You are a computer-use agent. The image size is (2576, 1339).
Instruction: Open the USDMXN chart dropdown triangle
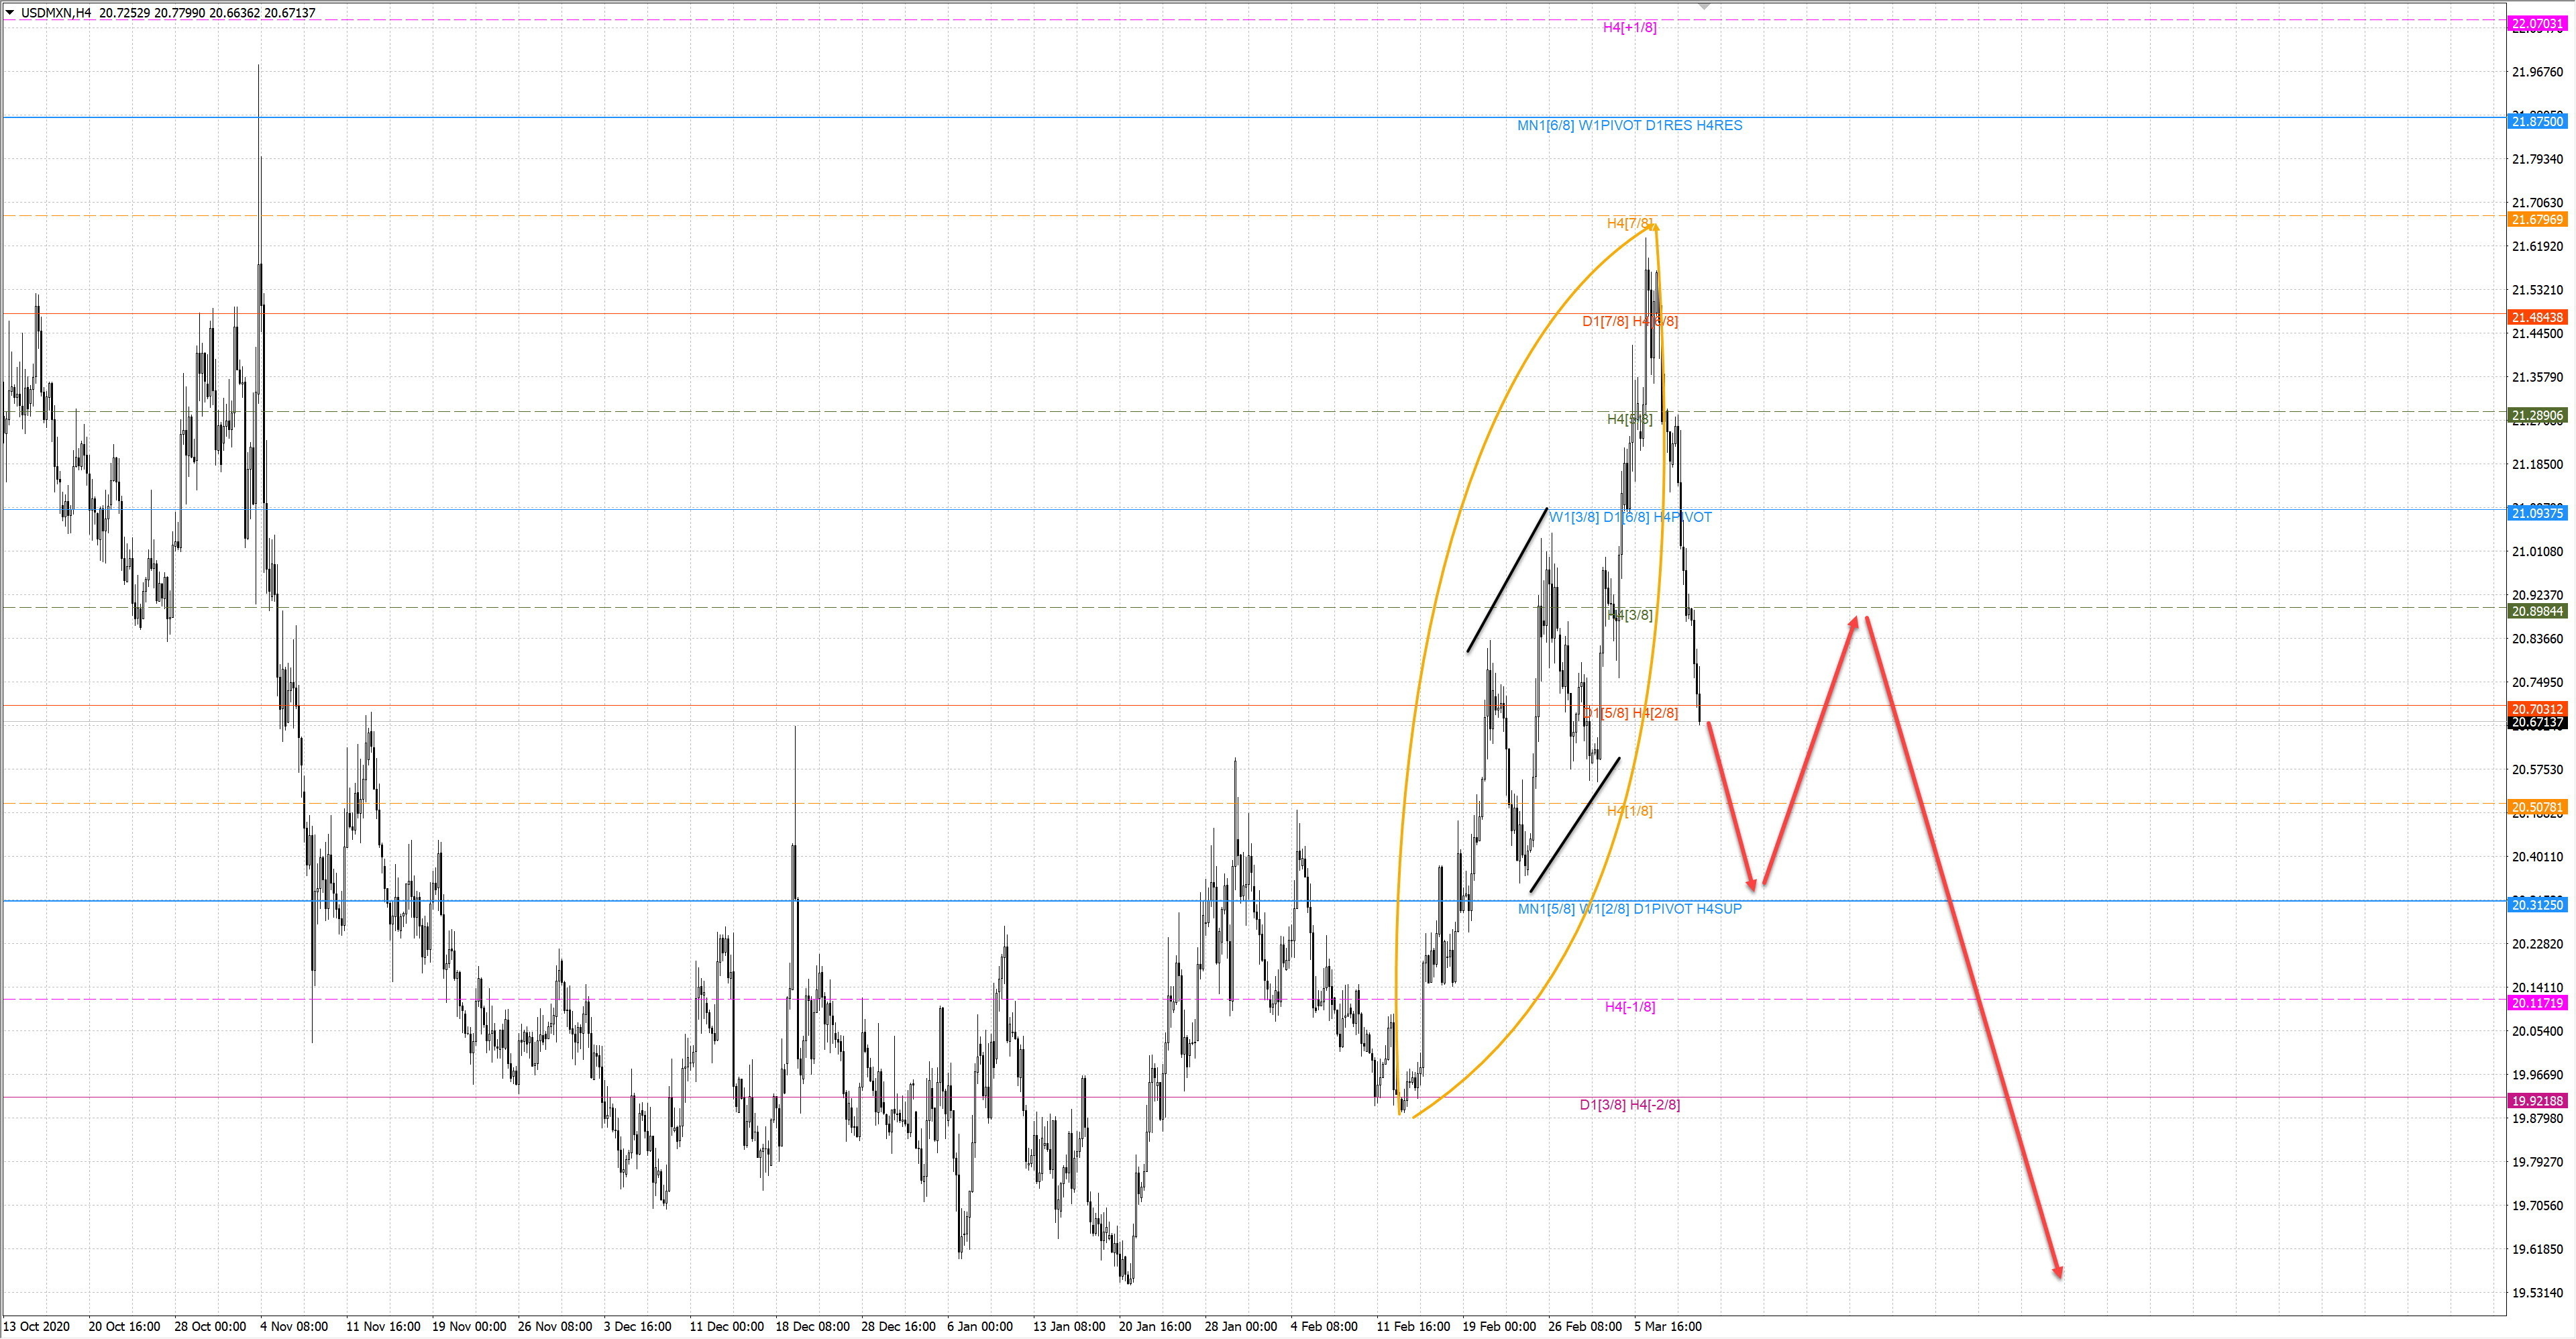(x=10, y=13)
